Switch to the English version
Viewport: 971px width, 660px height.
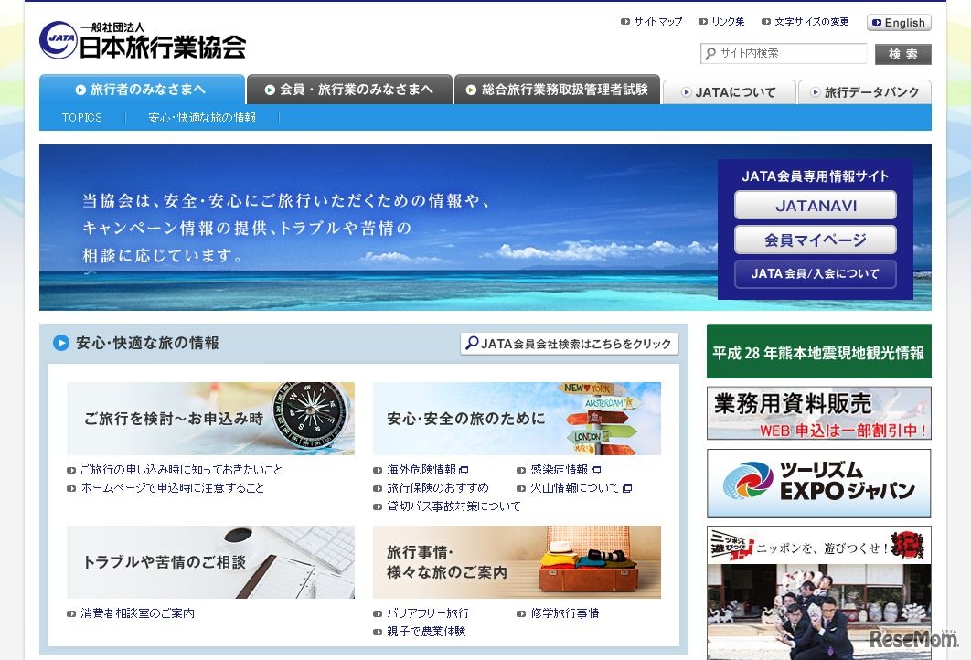899,22
